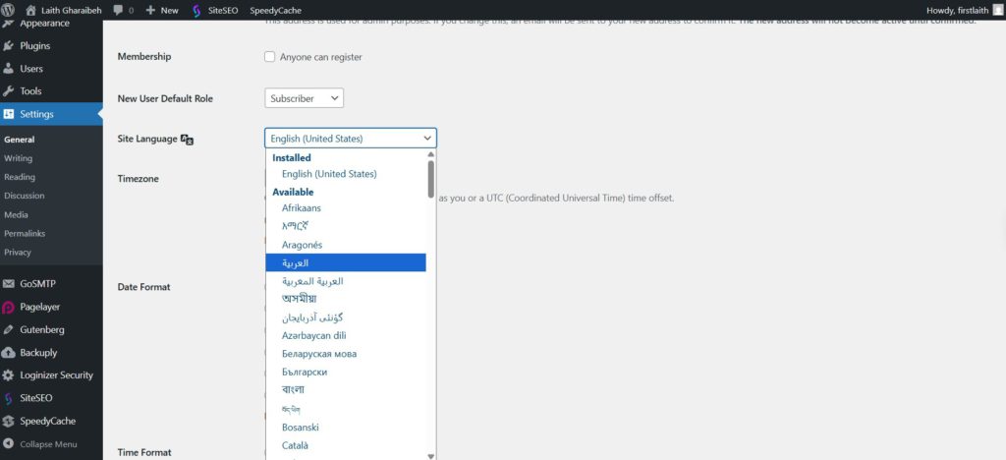Open the GoSMTP sidebar item
1006x460 pixels.
tap(37, 284)
